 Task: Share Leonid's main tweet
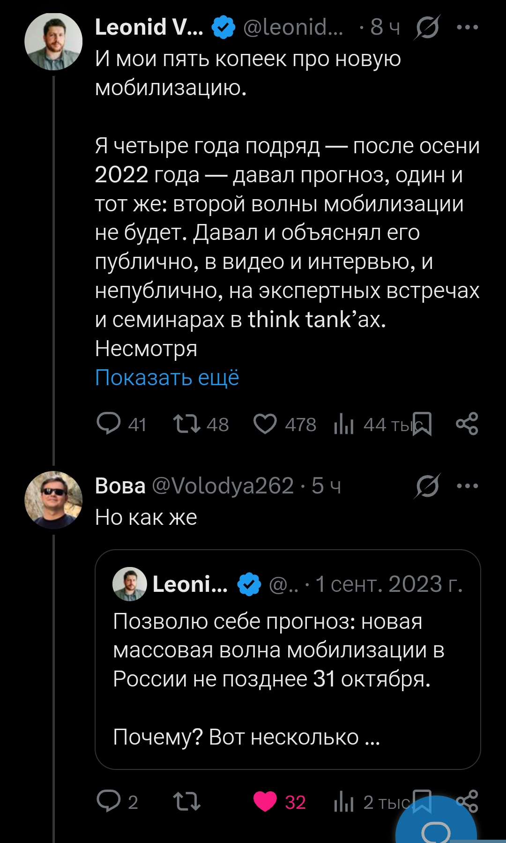(467, 424)
